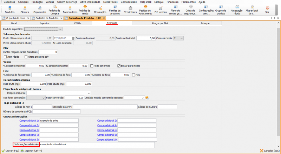Click the 'Peso bruto (Kg)' field
Screen dimensions: 281x154
34,84
